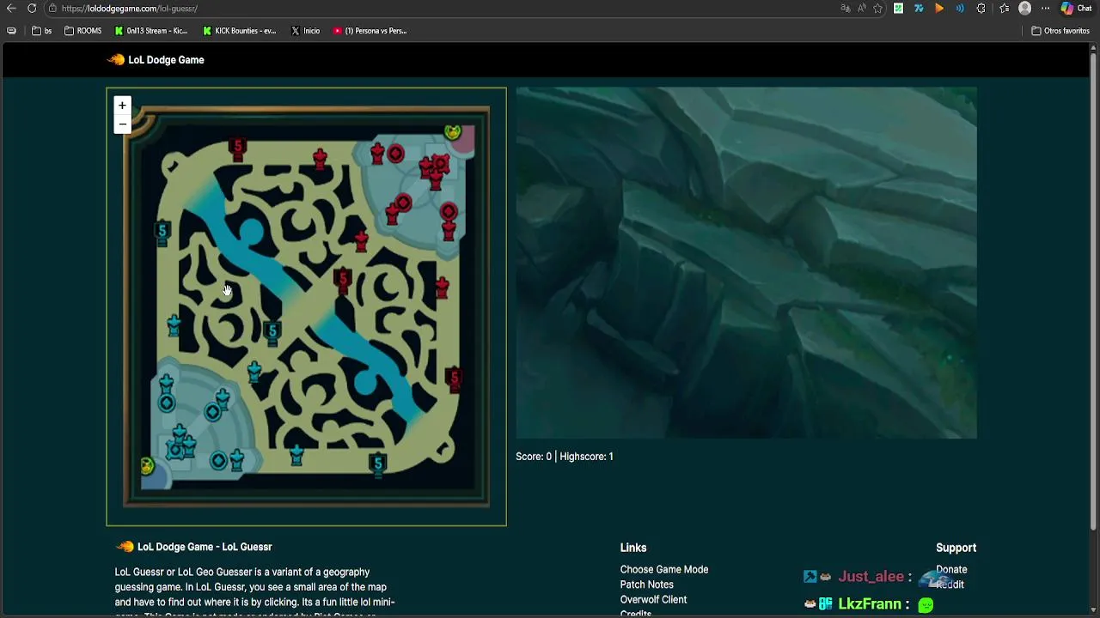Open the Choose Game Mode link
The height and width of the screenshot is (618, 1100).
664,570
